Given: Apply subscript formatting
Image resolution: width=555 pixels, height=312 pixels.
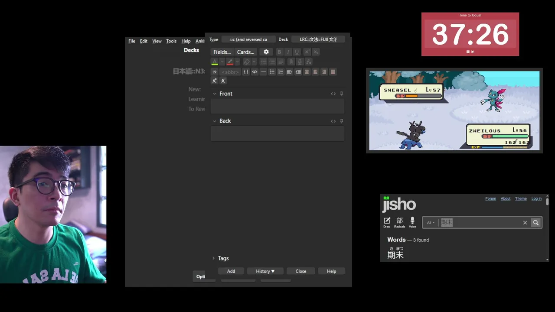Looking at the screenshot, I should pos(316,52).
